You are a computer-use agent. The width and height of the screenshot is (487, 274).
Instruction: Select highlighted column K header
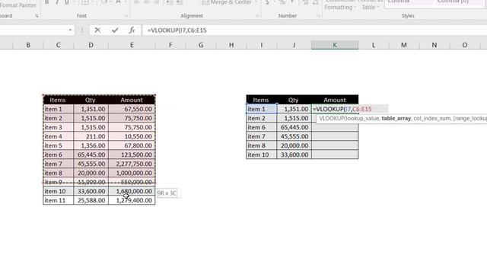(335, 45)
